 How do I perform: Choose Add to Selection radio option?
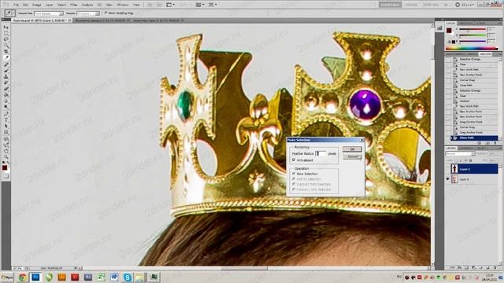(x=294, y=178)
